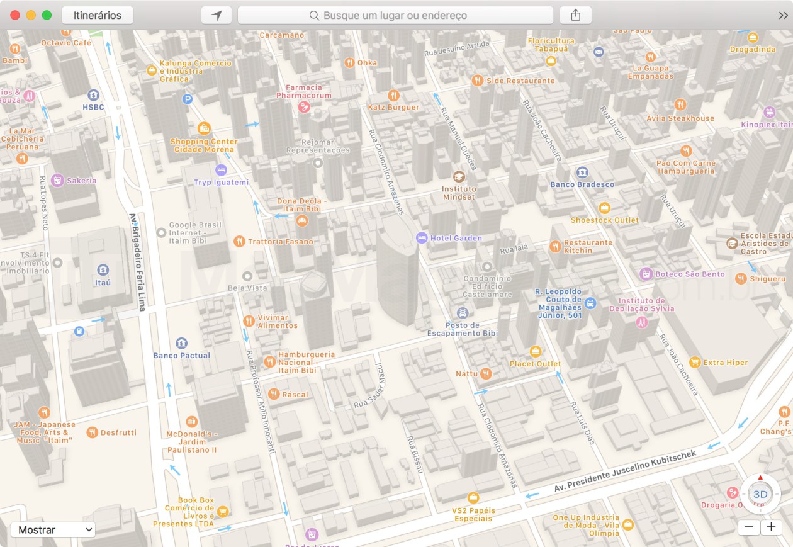Select the HSBC bank pin
Screen dimensions: 793x547
pos(94,95)
